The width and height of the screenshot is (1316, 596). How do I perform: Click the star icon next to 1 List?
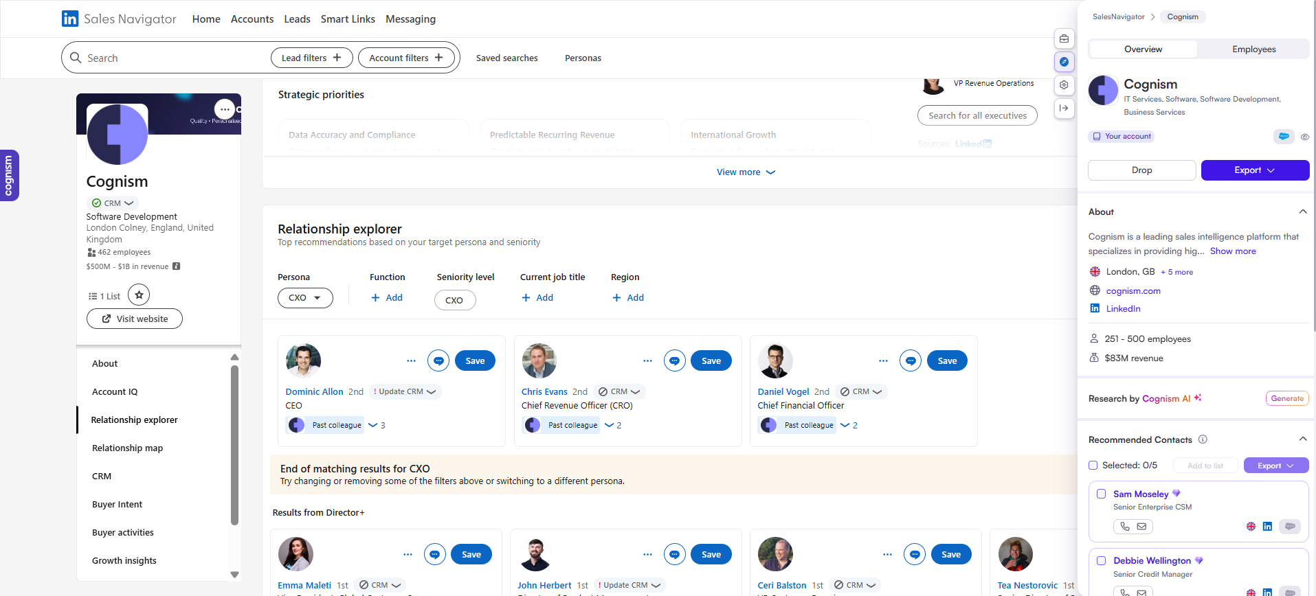click(139, 295)
